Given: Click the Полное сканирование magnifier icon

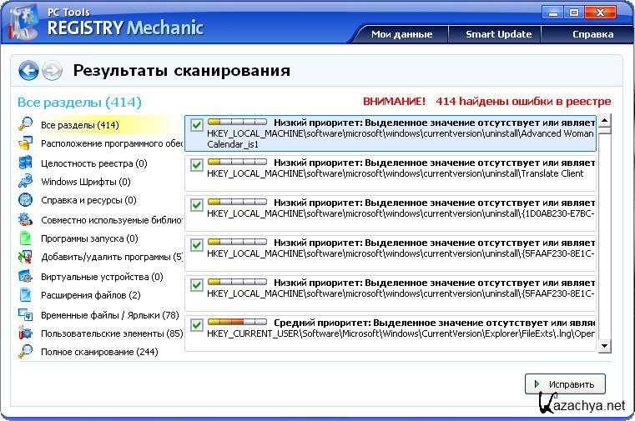Looking at the screenshot, I should [26, 352].
